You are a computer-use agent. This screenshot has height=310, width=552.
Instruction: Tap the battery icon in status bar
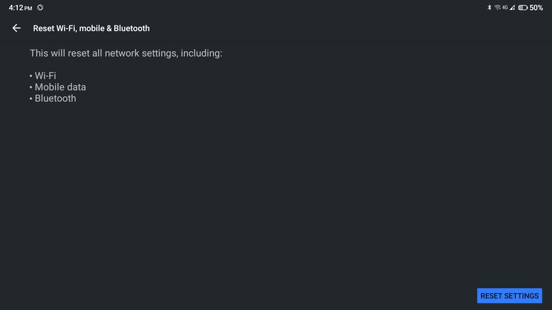pyautogui.click(x=522, y=8)
